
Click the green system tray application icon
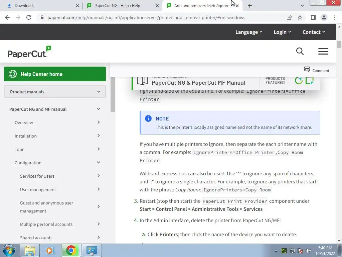pyautogui.click(x=284, y=251)
